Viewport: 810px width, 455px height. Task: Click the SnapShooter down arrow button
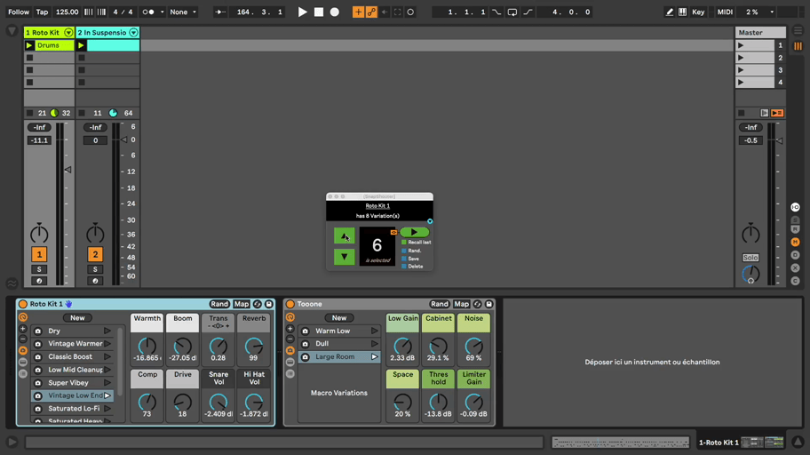click(344, 257)
